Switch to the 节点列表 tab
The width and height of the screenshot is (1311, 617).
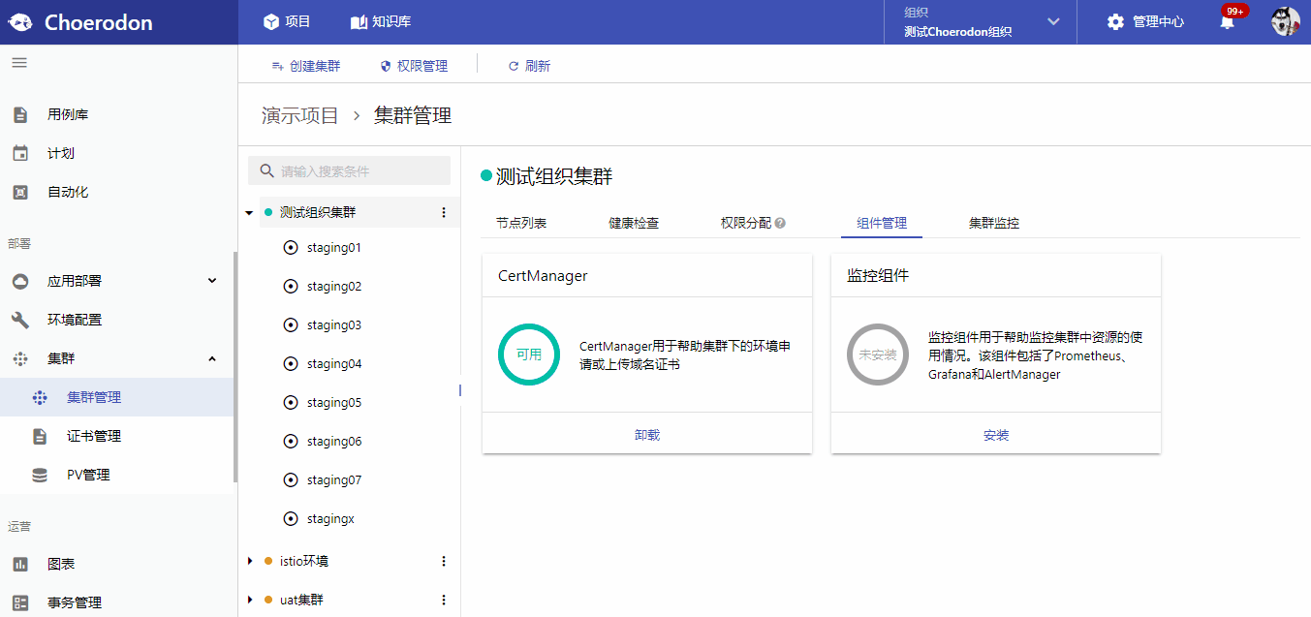[519, 222]
